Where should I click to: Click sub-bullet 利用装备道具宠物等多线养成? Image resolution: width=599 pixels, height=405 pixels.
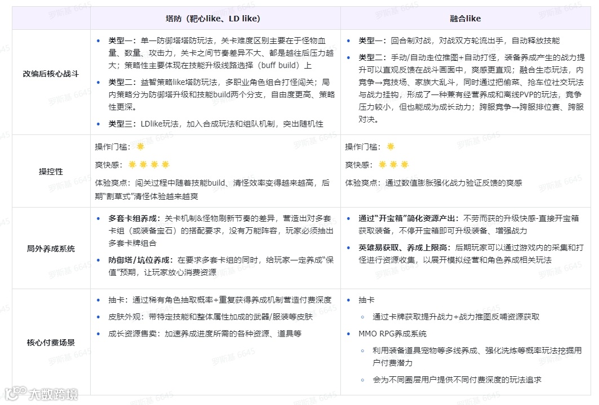point(477,357)
